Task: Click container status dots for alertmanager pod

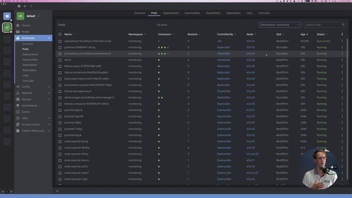Action: click(160, 98)
